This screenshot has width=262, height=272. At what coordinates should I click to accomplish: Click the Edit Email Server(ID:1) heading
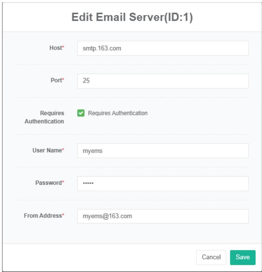[132, 18]
